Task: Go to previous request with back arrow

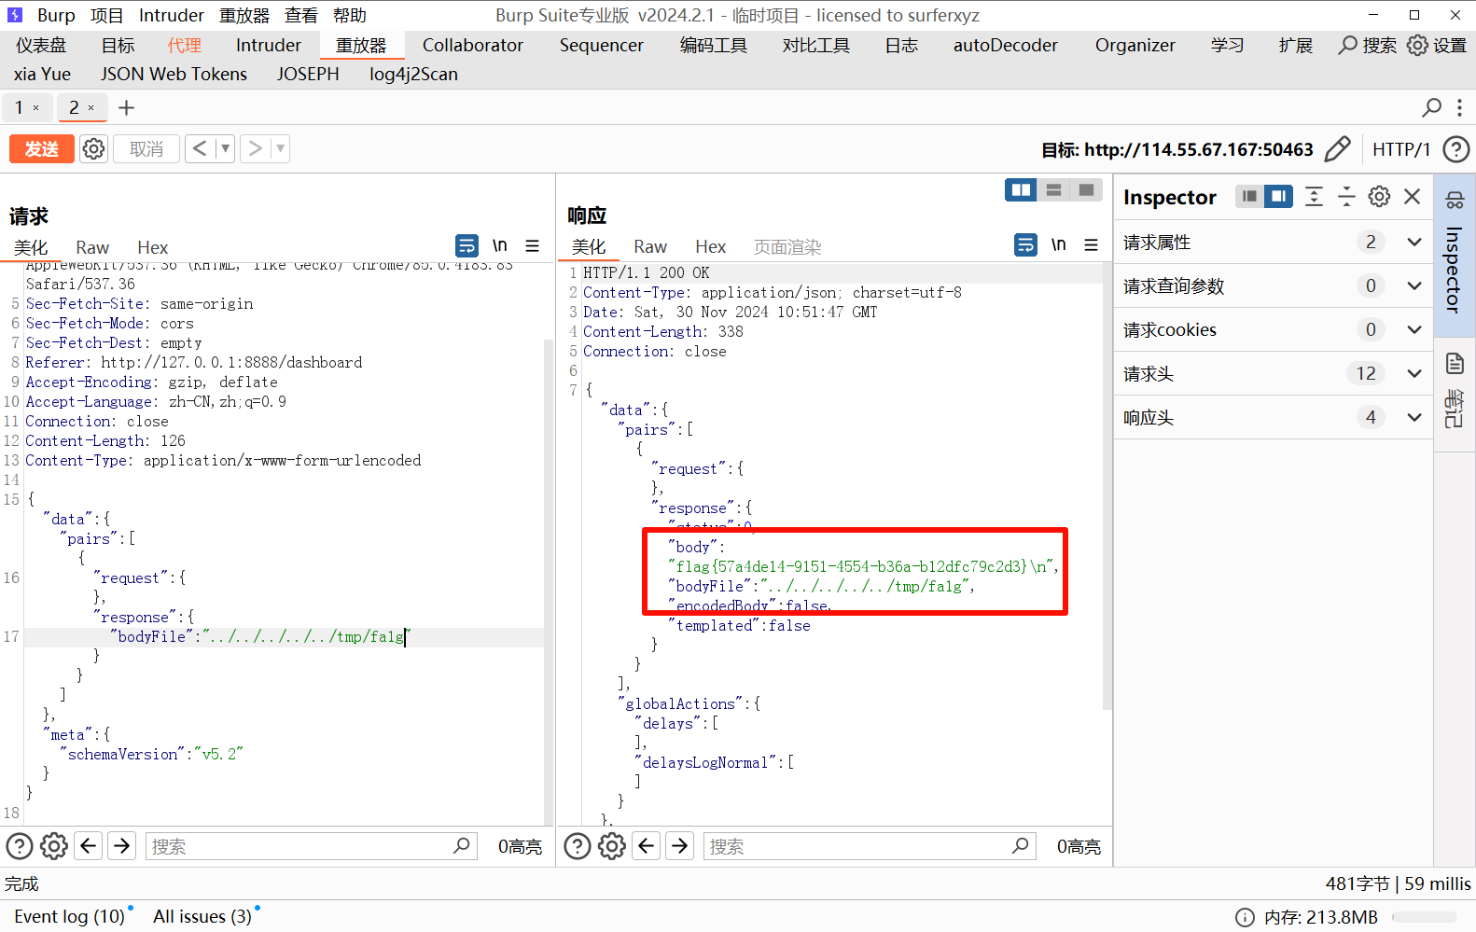Action: 200,149
